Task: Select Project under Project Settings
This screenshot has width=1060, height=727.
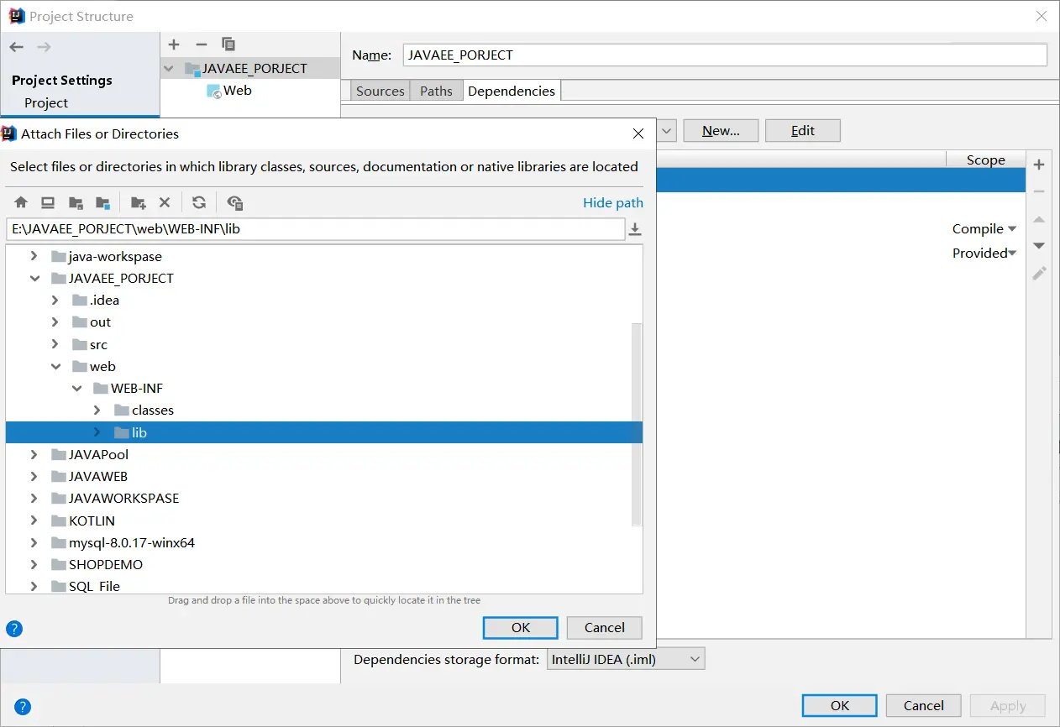Action: coord(46,102)
